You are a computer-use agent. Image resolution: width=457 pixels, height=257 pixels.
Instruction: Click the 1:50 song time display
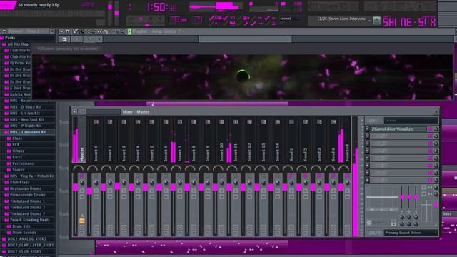pos(162,7)
